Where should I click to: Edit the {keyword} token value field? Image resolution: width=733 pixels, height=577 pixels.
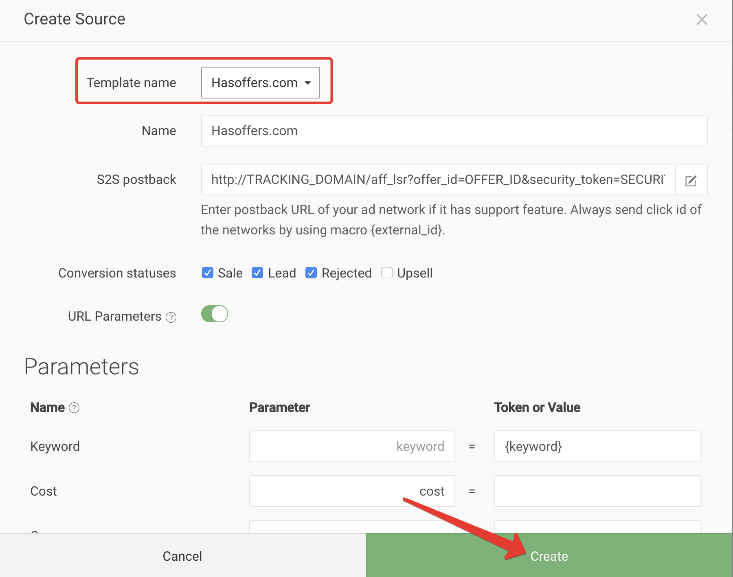597,446
